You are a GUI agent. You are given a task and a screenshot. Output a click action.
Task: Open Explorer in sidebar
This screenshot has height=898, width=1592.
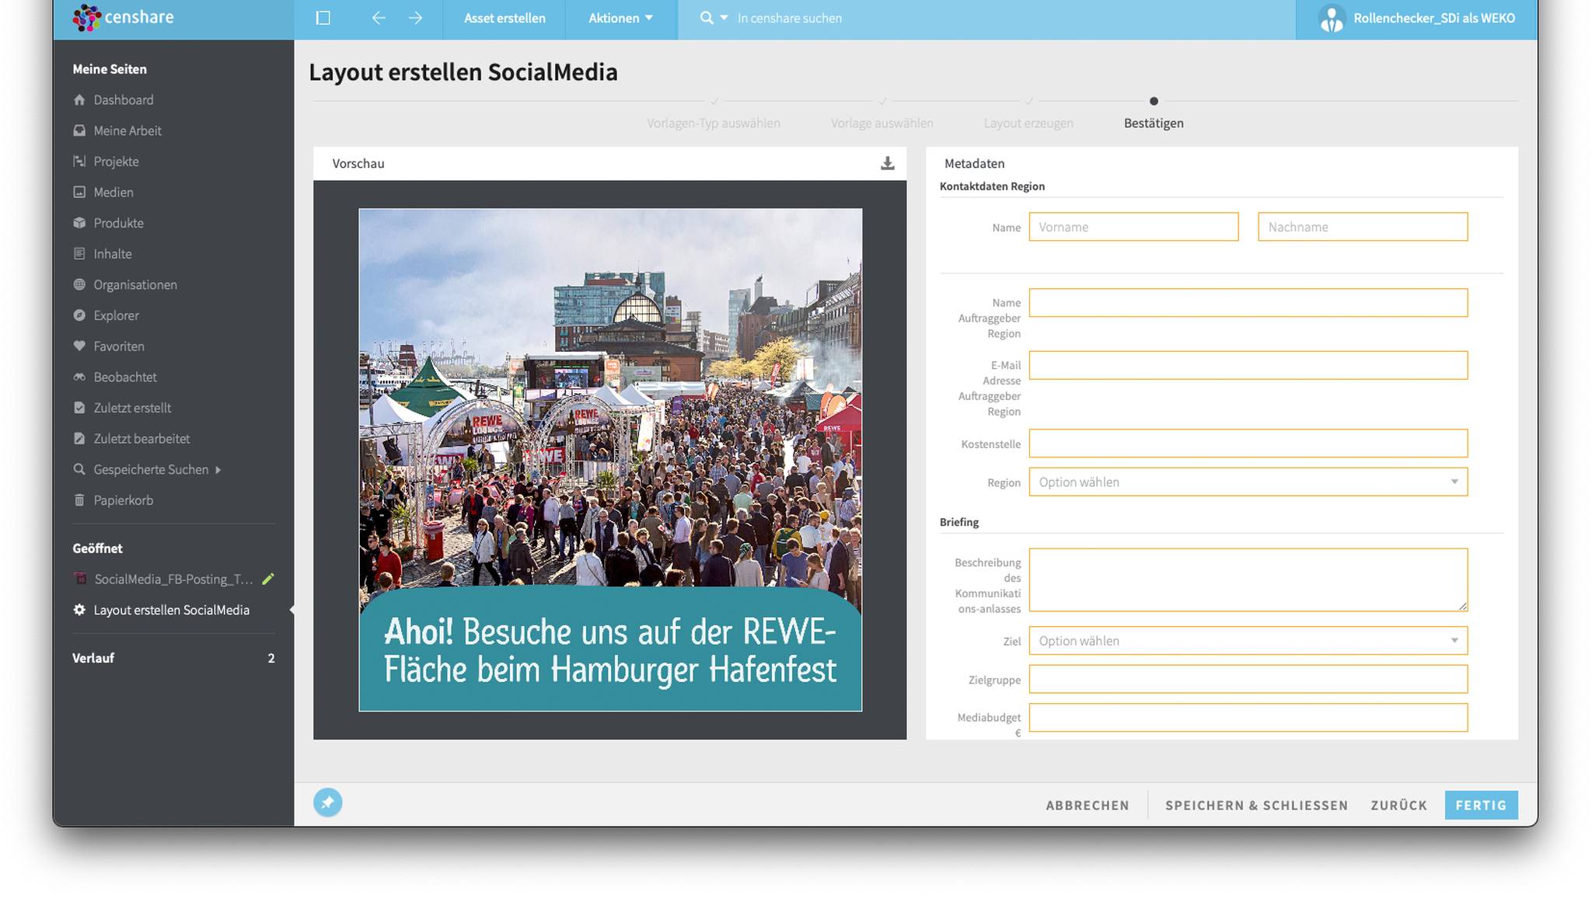[x=116, y=315]
